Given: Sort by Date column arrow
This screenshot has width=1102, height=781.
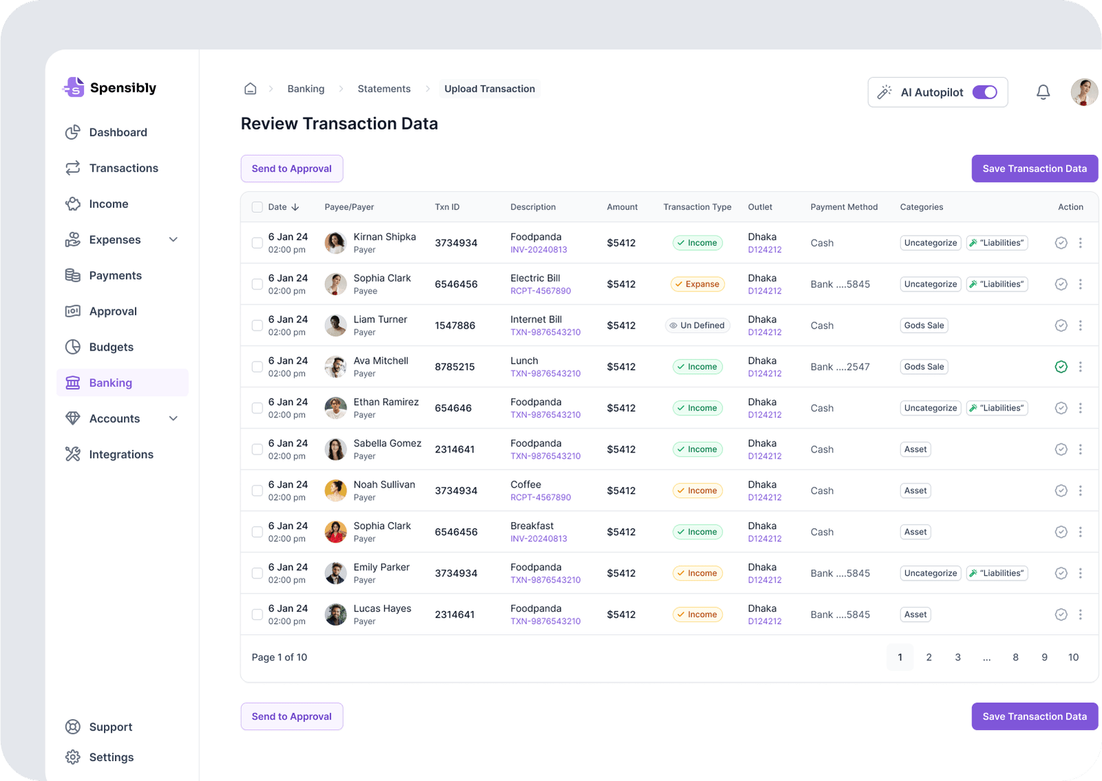Looking at the screenshot, I should click(x=295, y=207).
